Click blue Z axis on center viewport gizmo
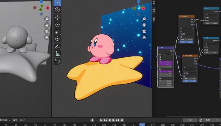 (139, 1)
